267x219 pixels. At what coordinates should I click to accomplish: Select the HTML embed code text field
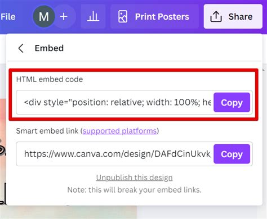[115, 102]
